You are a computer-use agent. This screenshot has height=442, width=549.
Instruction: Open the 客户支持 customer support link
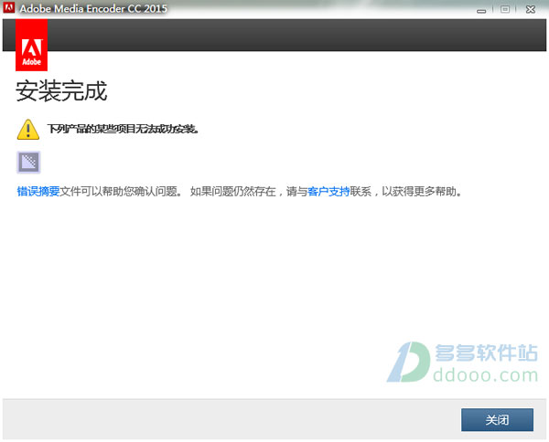tap(328, 192)
